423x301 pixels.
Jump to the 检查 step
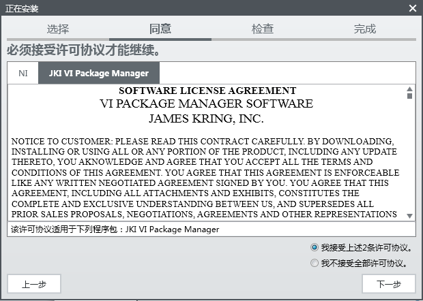[x=263, y=29]
